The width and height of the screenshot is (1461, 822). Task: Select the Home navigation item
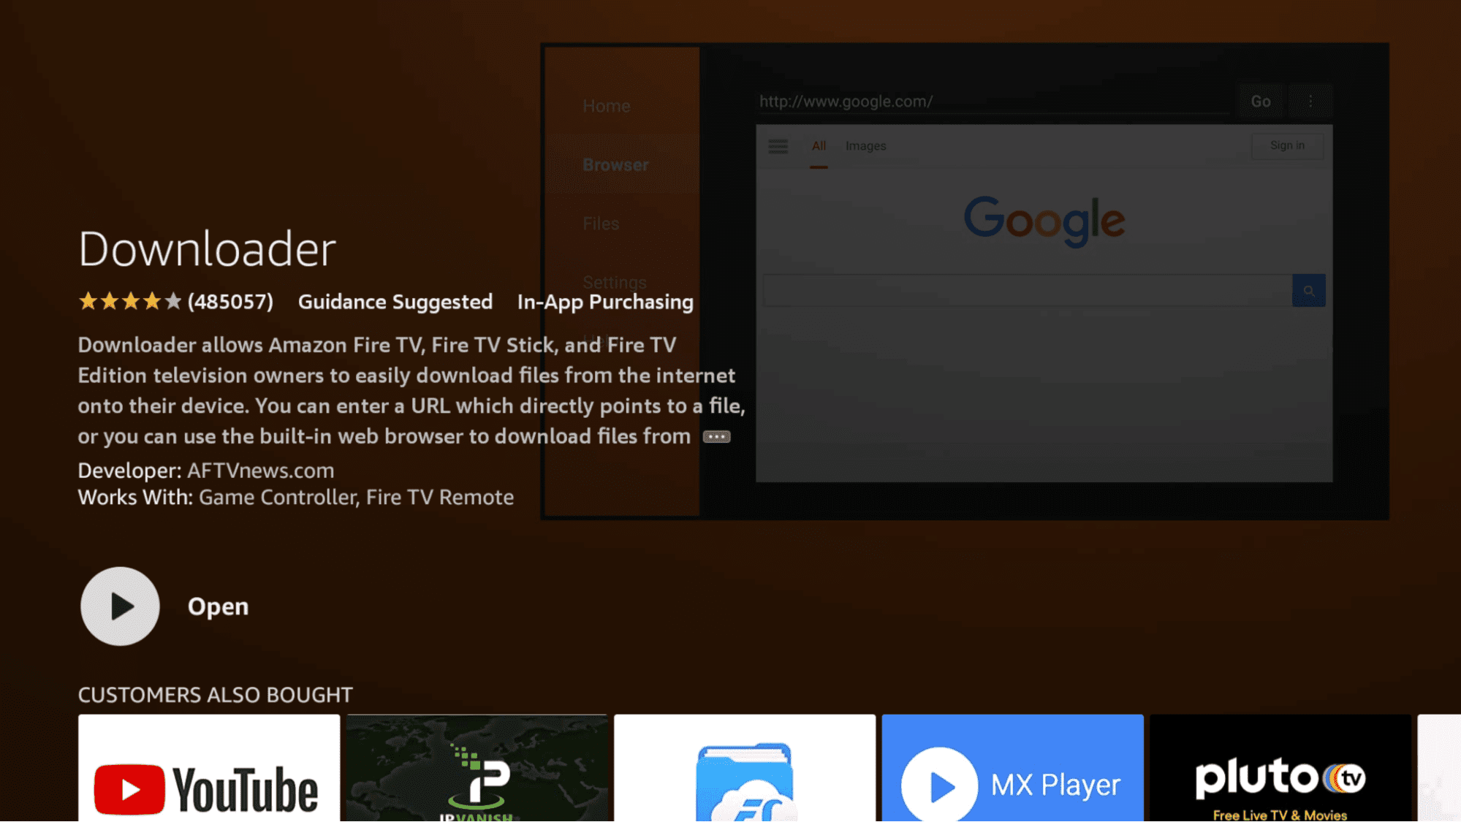pyautogui.click(x=606, y=105)
